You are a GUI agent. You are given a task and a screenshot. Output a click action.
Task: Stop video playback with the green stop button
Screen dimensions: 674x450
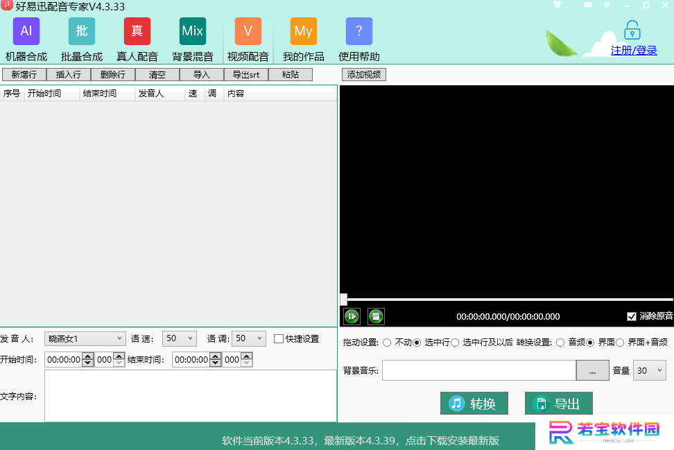pyautogui.click(x=376, y=317)
